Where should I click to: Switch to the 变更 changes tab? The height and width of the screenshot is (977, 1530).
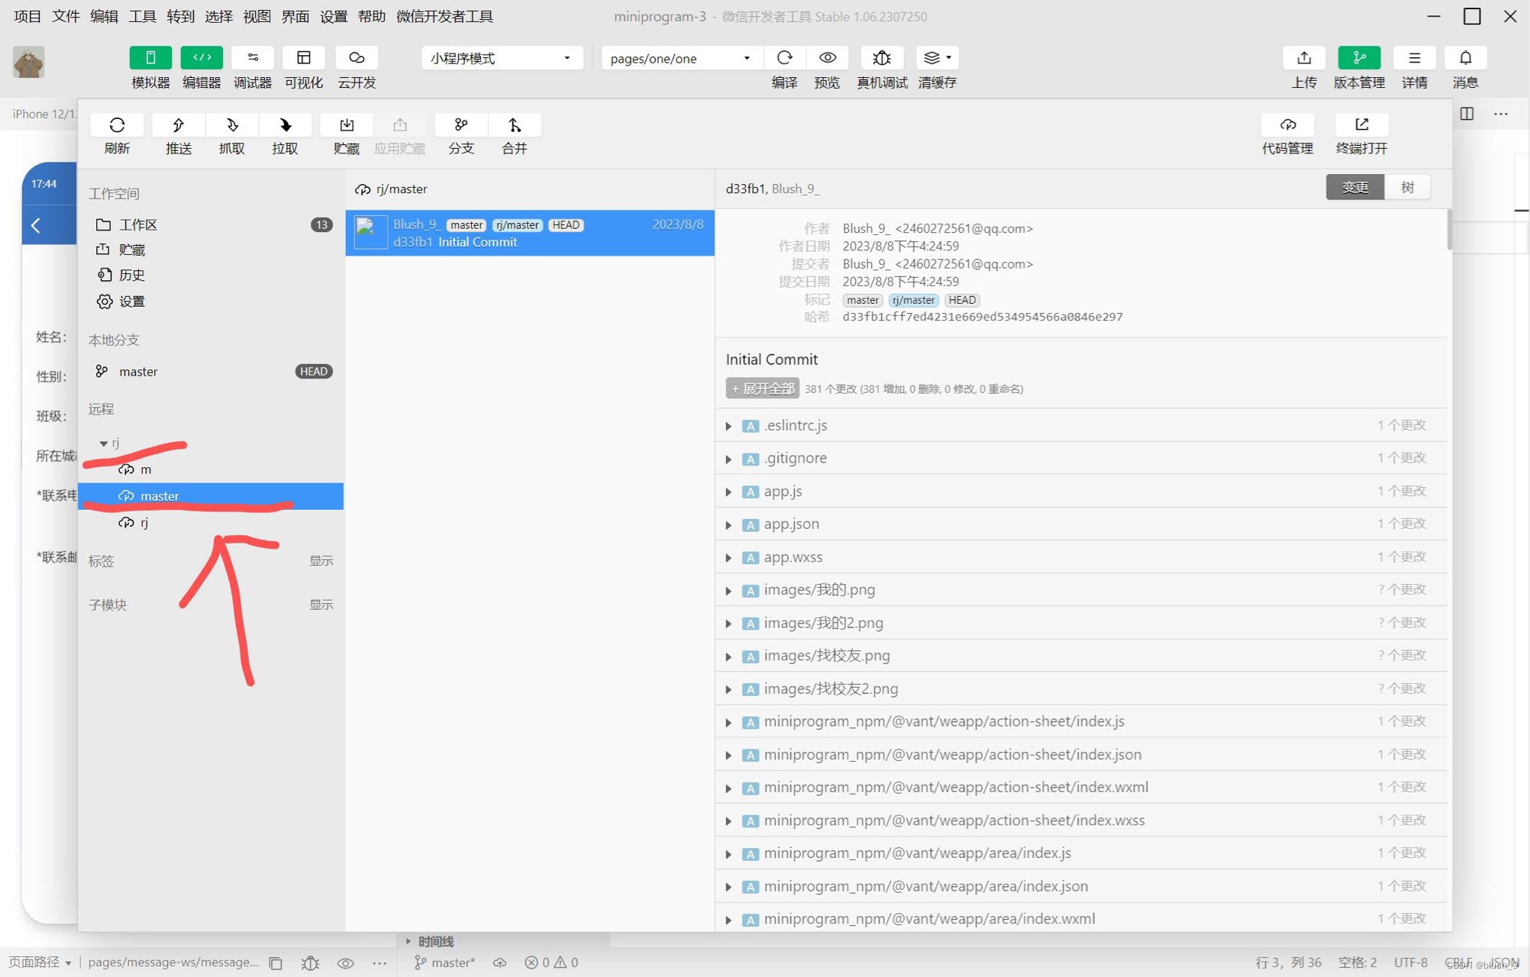tap(1355, 188)
